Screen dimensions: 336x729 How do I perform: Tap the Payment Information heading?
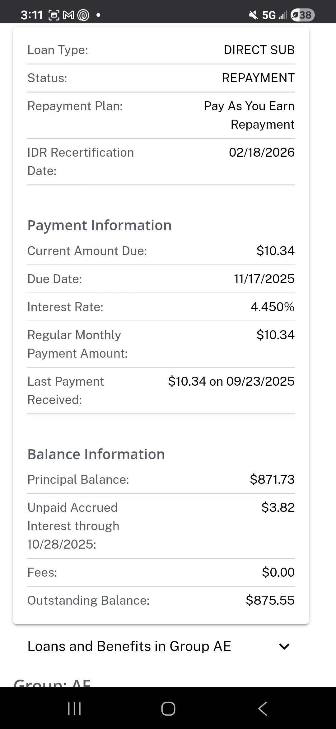[x=100, y=225]
